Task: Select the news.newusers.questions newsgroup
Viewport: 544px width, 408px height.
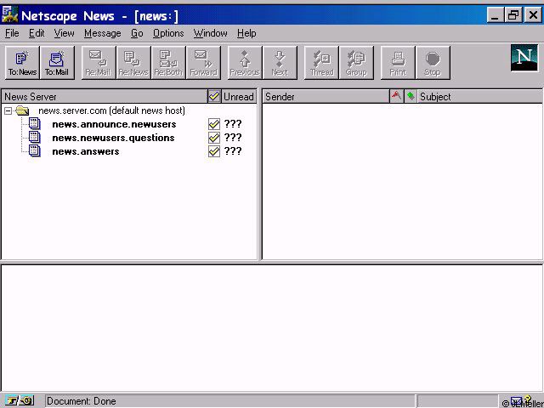Action: 113,138
